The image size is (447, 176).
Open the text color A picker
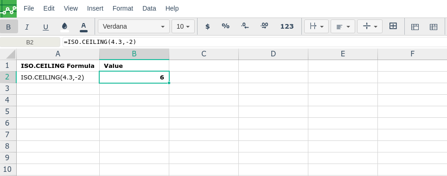click(x=83, y=27)
